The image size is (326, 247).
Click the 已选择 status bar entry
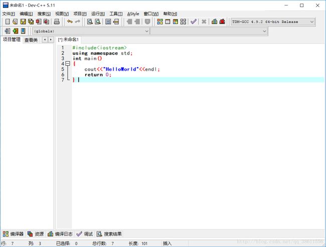pyautogui.click(x=67, y=243)
